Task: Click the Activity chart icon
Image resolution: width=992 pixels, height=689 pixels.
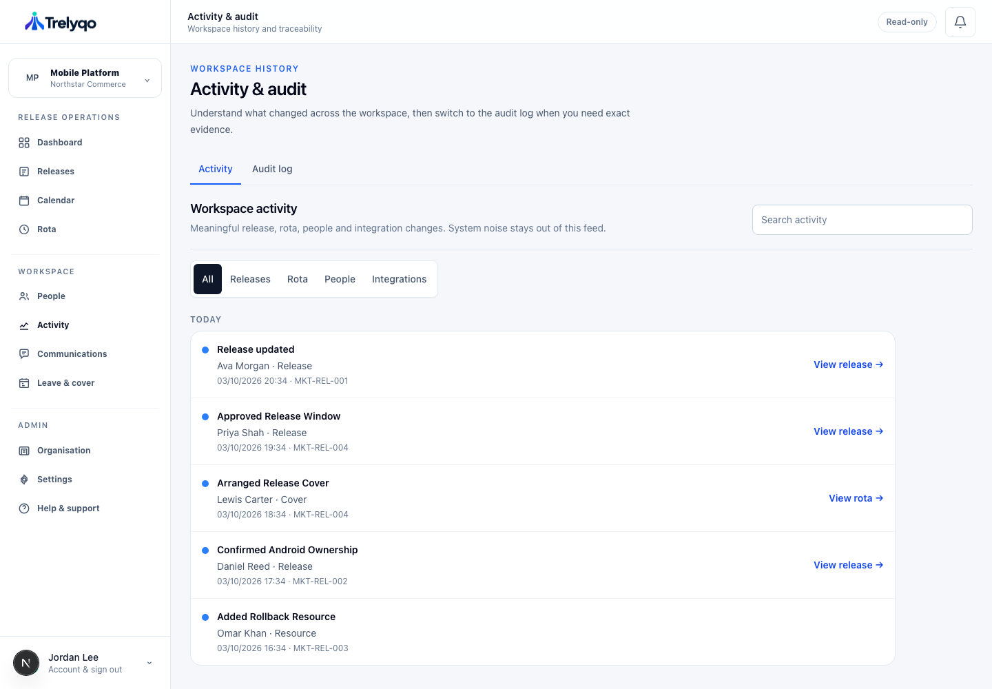Action: click(24, 325)
